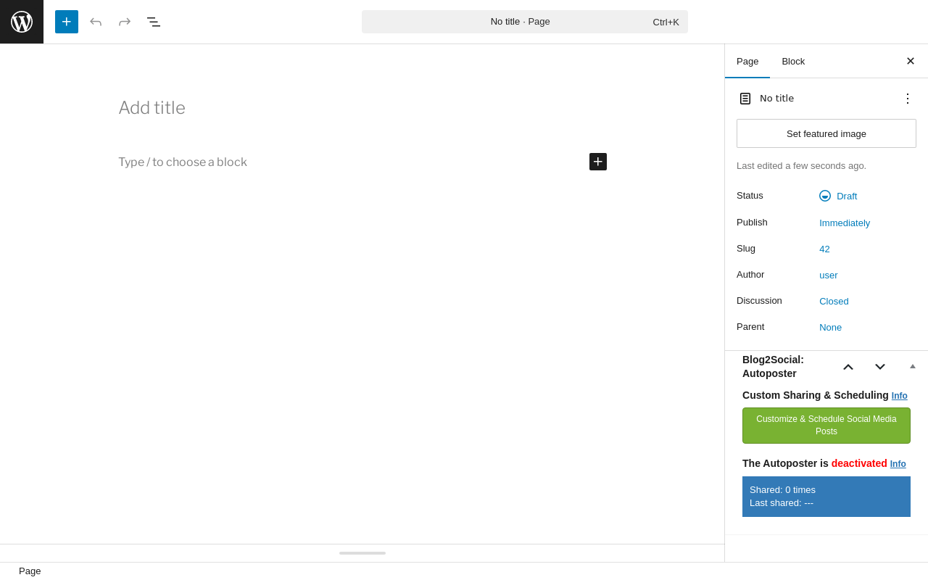Open the command palette search bar

pos(525,22)
